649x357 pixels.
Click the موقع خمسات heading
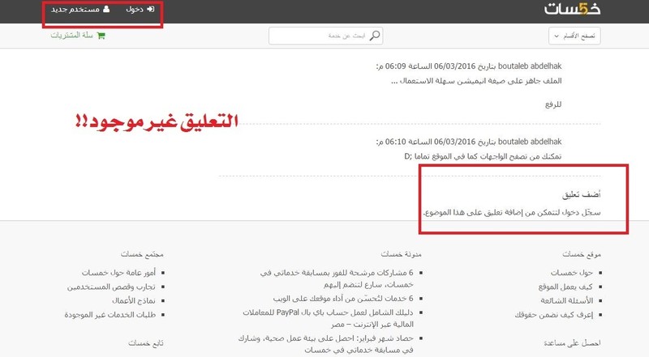pos(582,254)
